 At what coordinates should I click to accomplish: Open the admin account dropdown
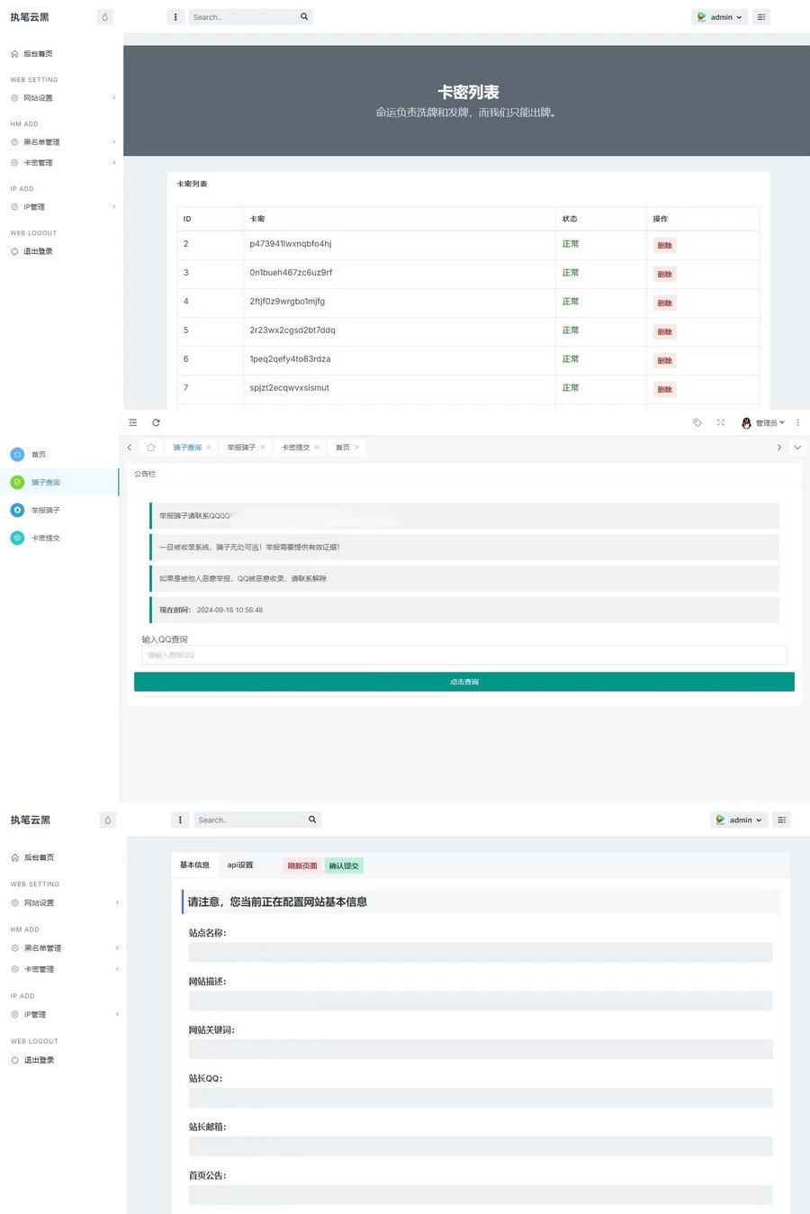(x=719, y=16)
